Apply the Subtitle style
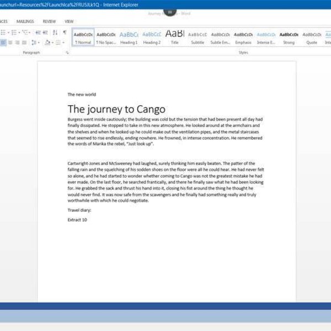331x331 pixels. 197,38
